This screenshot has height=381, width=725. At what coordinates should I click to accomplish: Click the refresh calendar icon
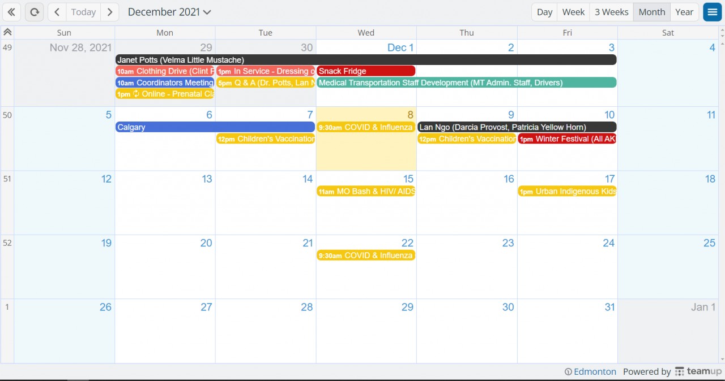click(34, 12)
